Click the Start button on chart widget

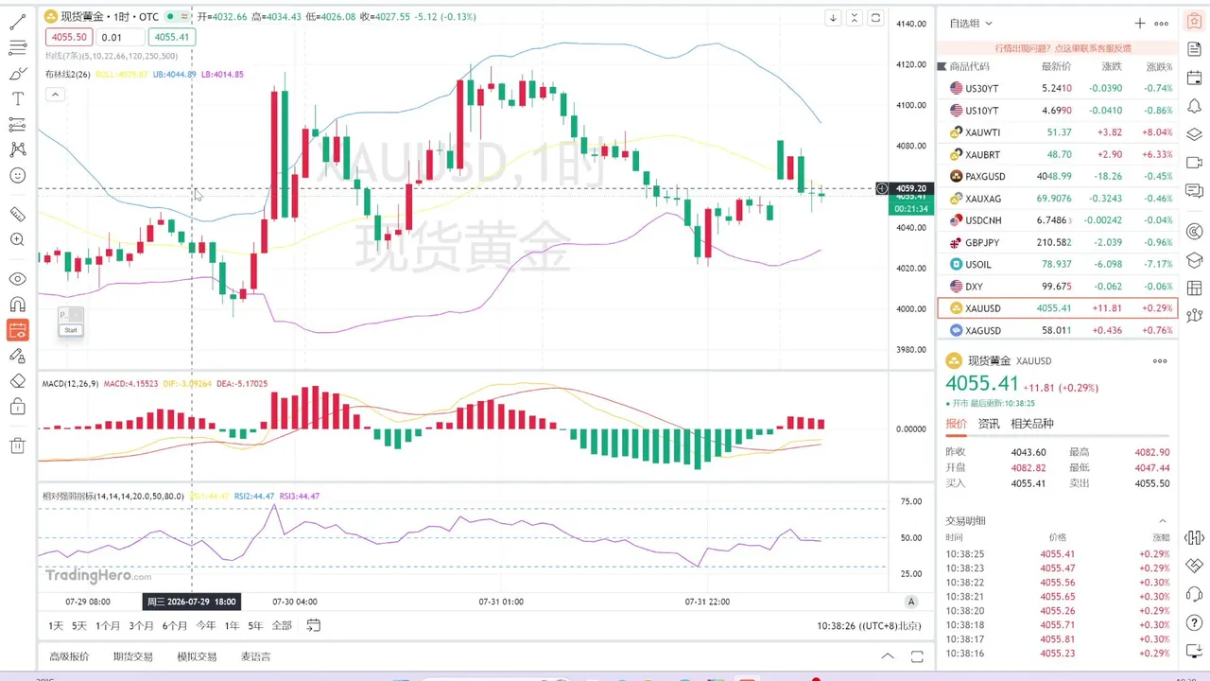pos(71,330)
